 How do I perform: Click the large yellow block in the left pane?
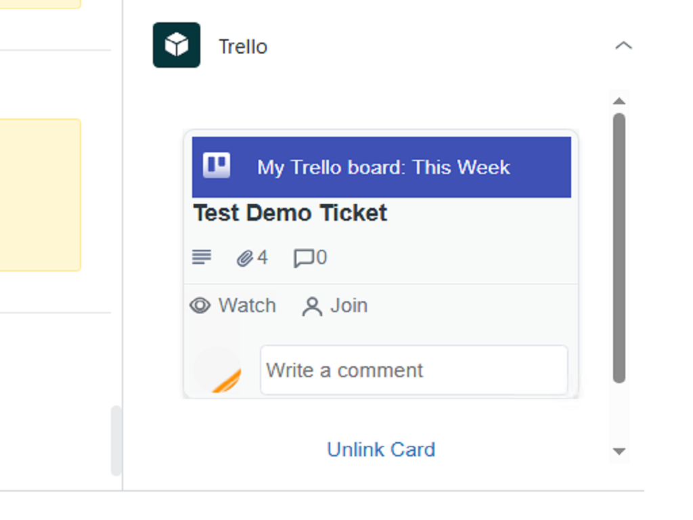coord(40,195)
